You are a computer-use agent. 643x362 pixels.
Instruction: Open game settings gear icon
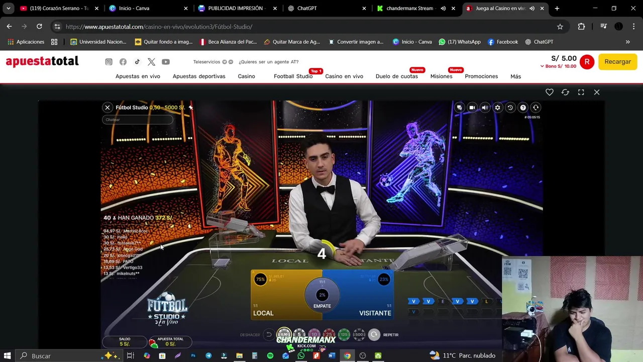click(497, 107)
